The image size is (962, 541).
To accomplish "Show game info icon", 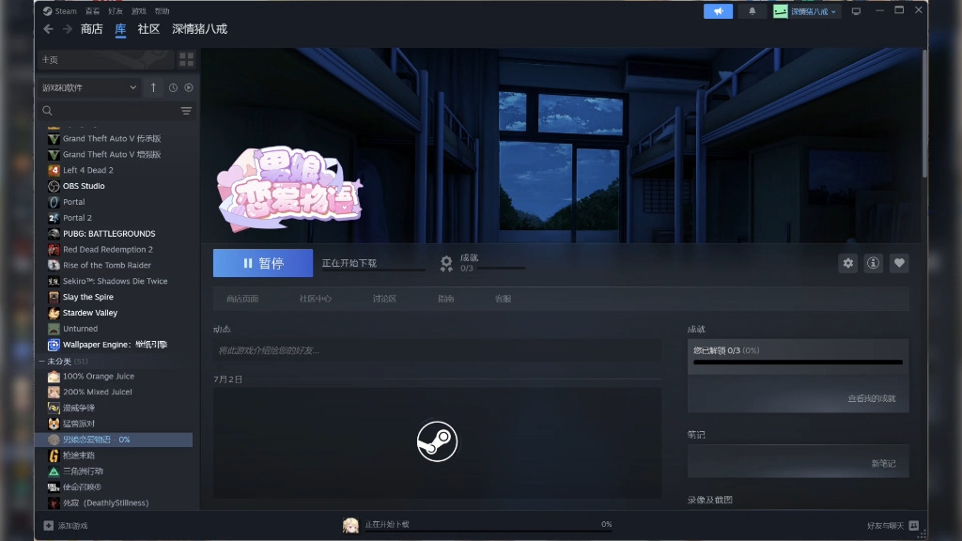I will (x=873, y=263).
